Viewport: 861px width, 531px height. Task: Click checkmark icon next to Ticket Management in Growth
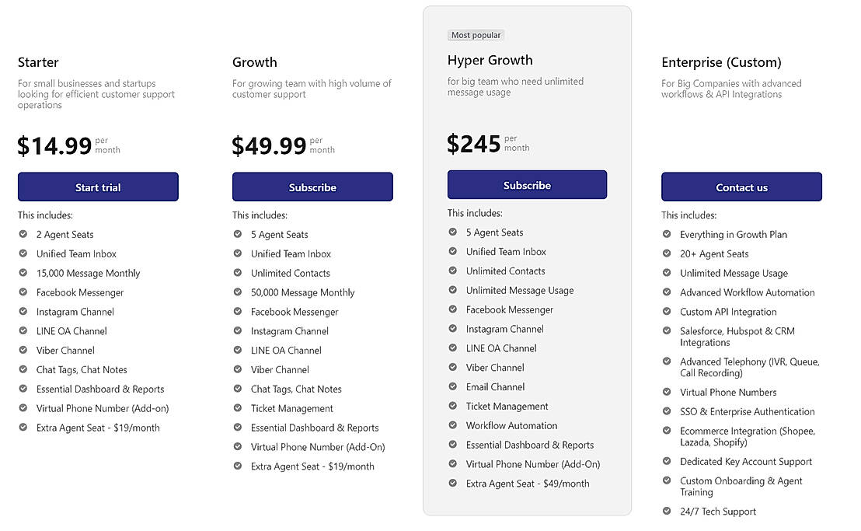point(238,408)
